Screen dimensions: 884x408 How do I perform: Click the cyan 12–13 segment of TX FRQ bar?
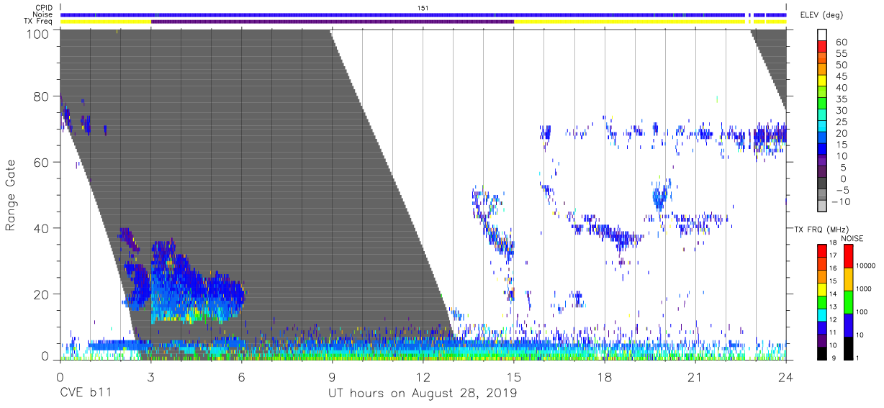point(822,314)
